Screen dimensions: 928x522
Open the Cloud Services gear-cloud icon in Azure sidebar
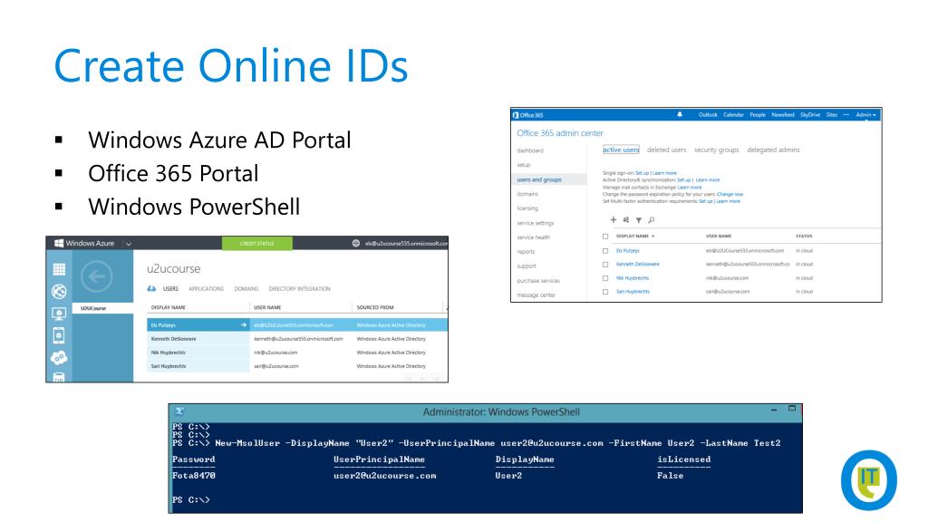[59, 357]
